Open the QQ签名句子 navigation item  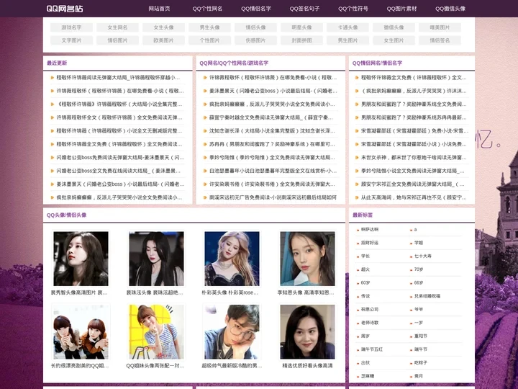pyautogui.click(x=304, y=9)
